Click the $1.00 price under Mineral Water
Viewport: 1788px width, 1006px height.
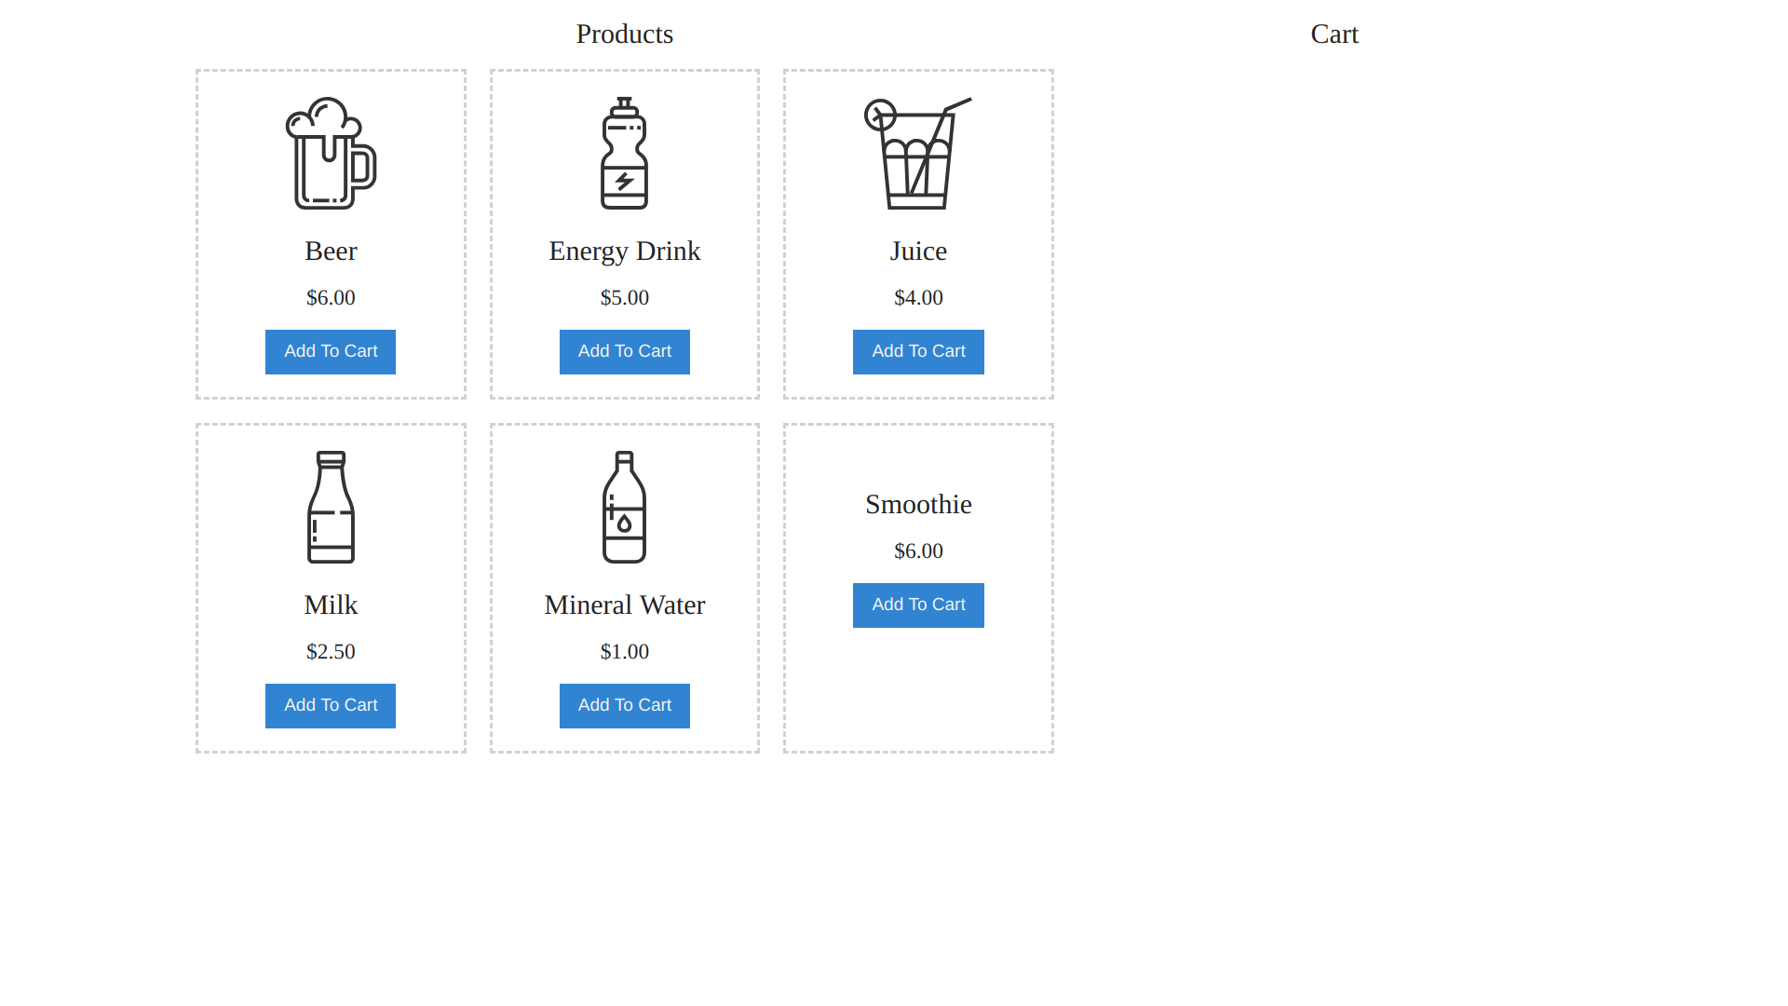click(x=624, y=651)
